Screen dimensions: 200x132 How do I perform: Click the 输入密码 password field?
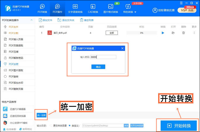pyautogui.click(x=103, y=57)
